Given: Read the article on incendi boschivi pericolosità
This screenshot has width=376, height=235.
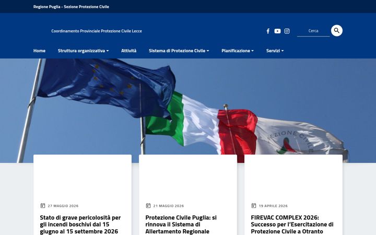Looking at the screenshot, I should point(80,225).
